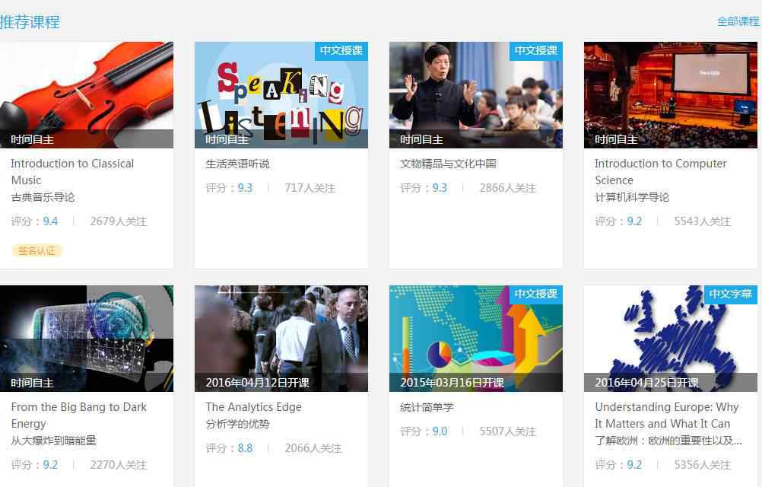The height and width of the screenshot is (487, 762).
Task: Click the 中文授课 tag on 统计简单学
Action: [536, 294]
